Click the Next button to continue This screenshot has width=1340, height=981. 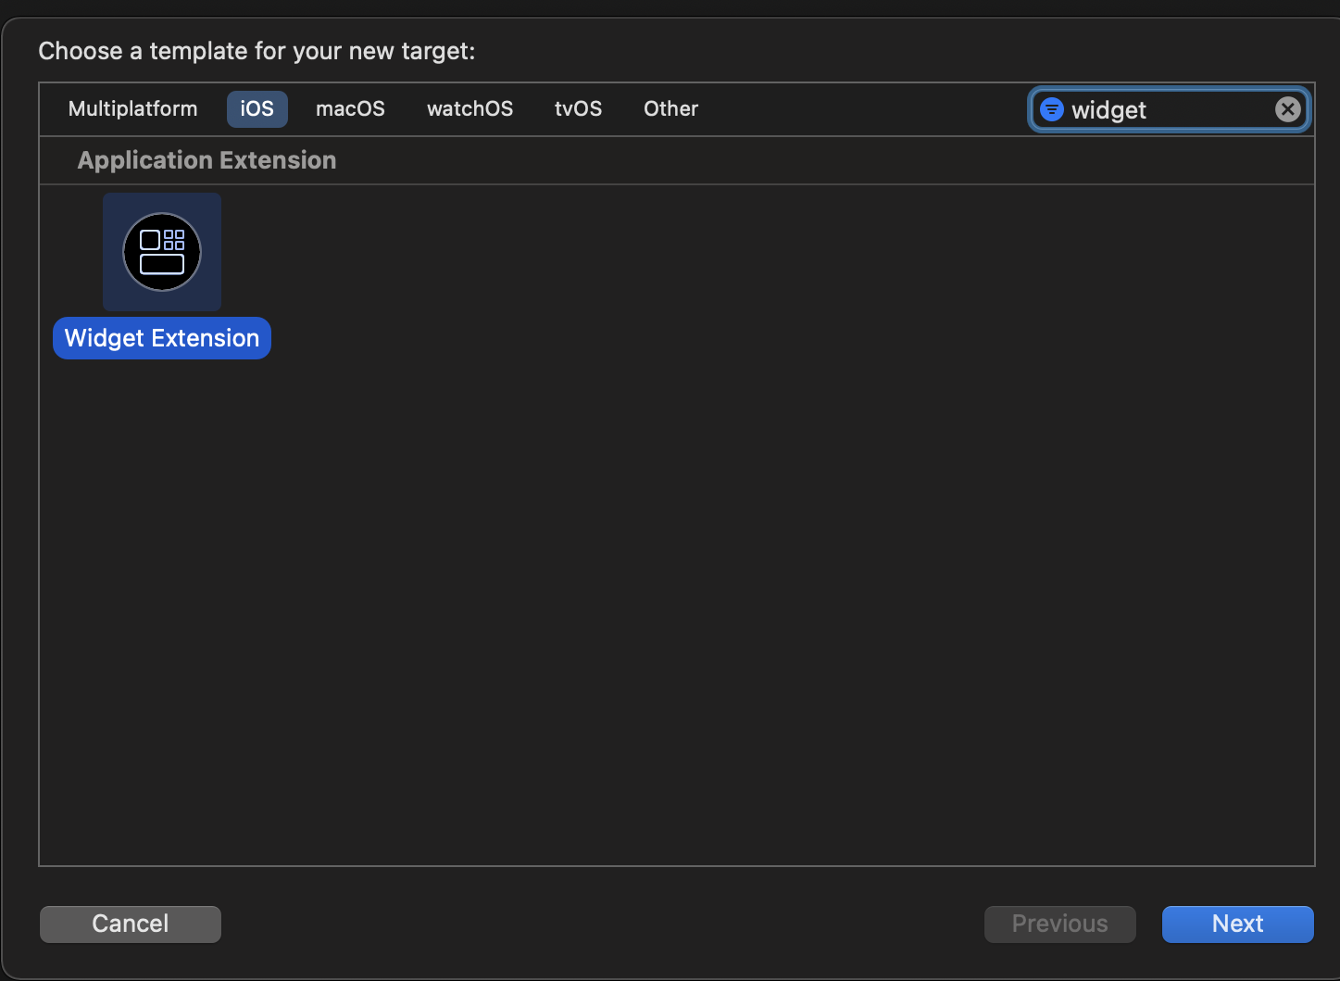(x=1237, y=924)
